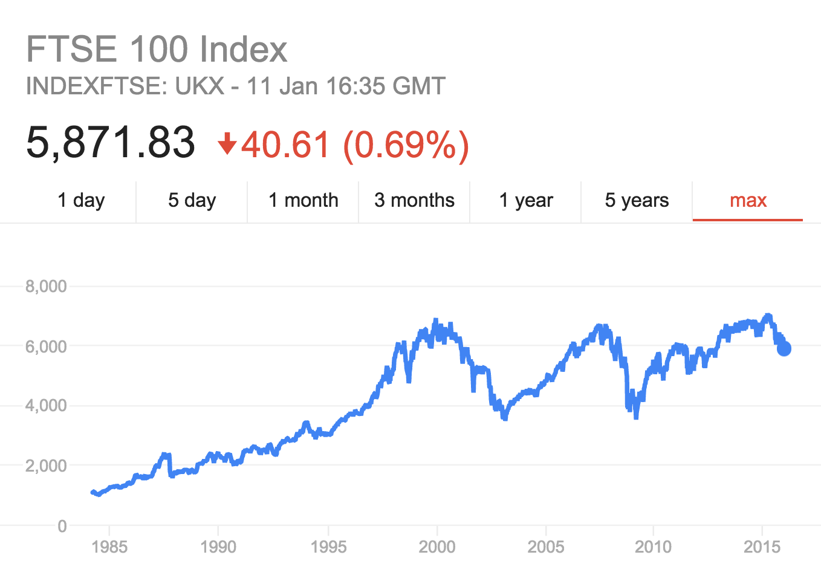Viewport: 821px width, 572px height.
Task: Click the 5,871.83 index price
Action: tap(111, 143)
